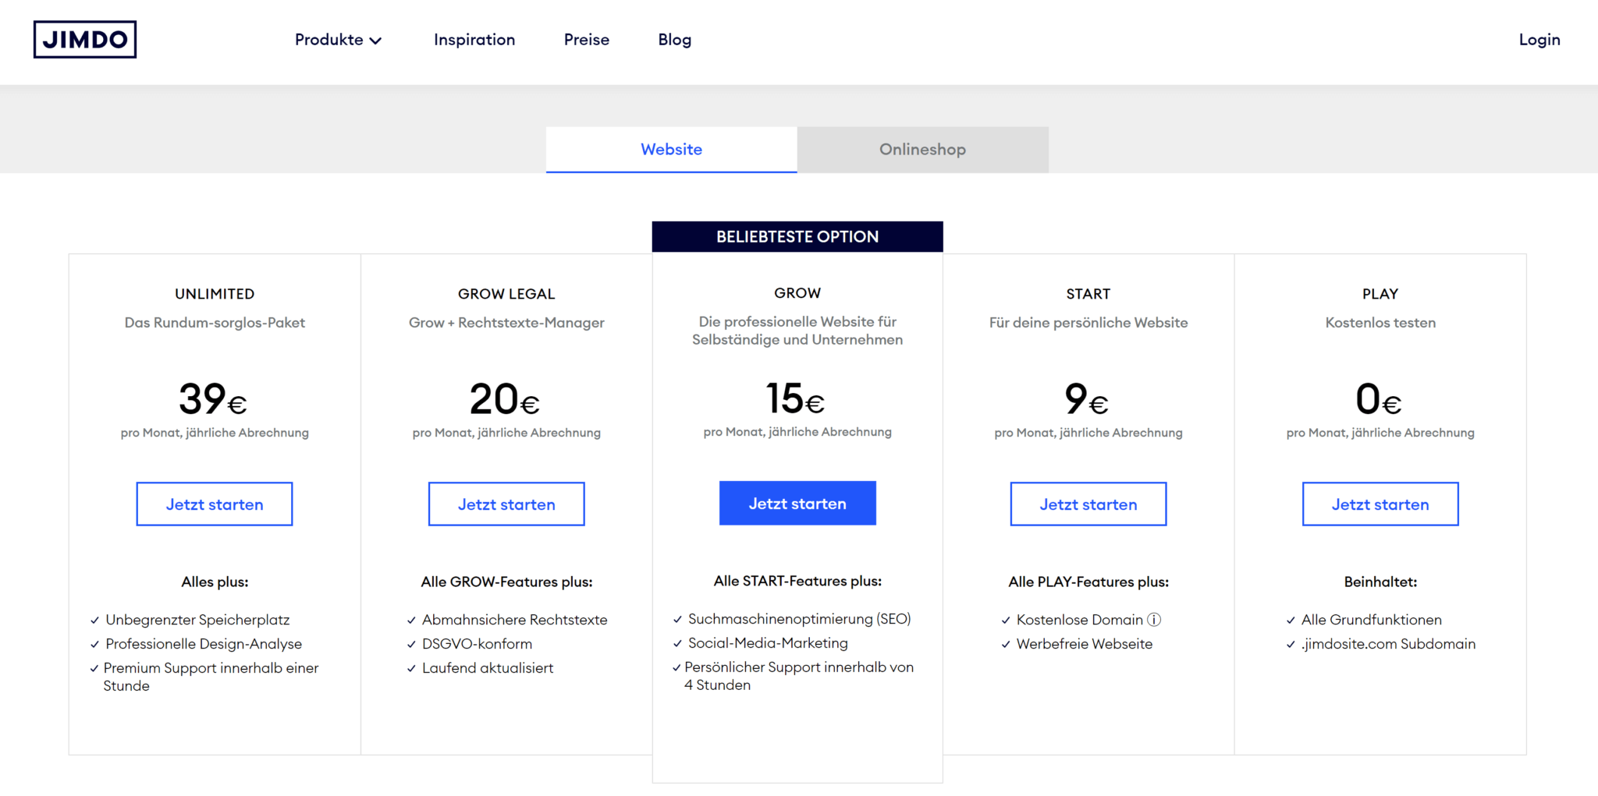Image resolution: width=1598 pixels, height=796 pixels.
Task: Select the Website tab
Action: pyautogui.click(x=671, y=150)
